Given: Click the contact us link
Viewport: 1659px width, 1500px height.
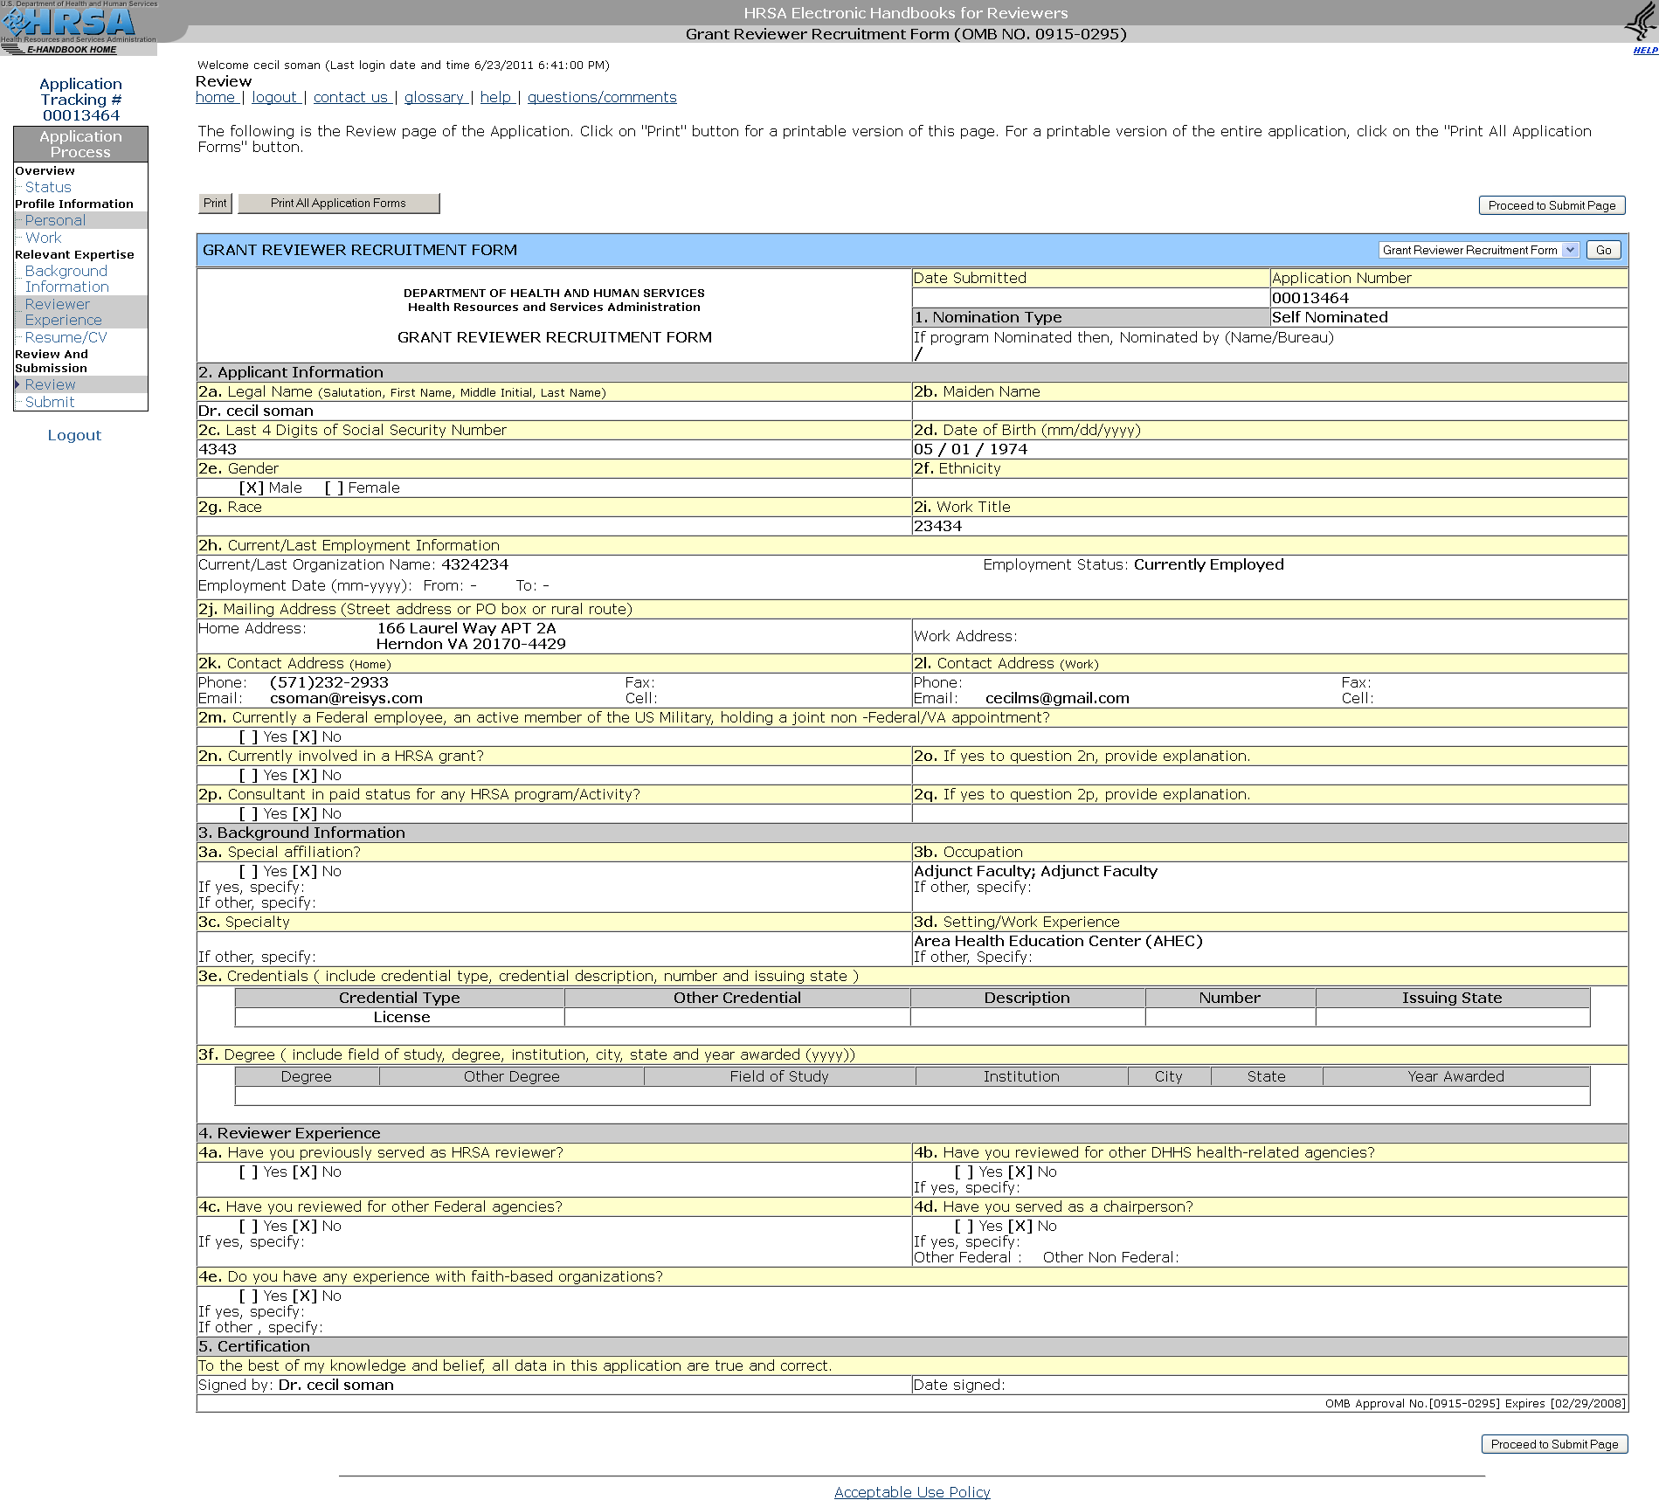Looking at the screenshot, I should [x=350, y=98].
